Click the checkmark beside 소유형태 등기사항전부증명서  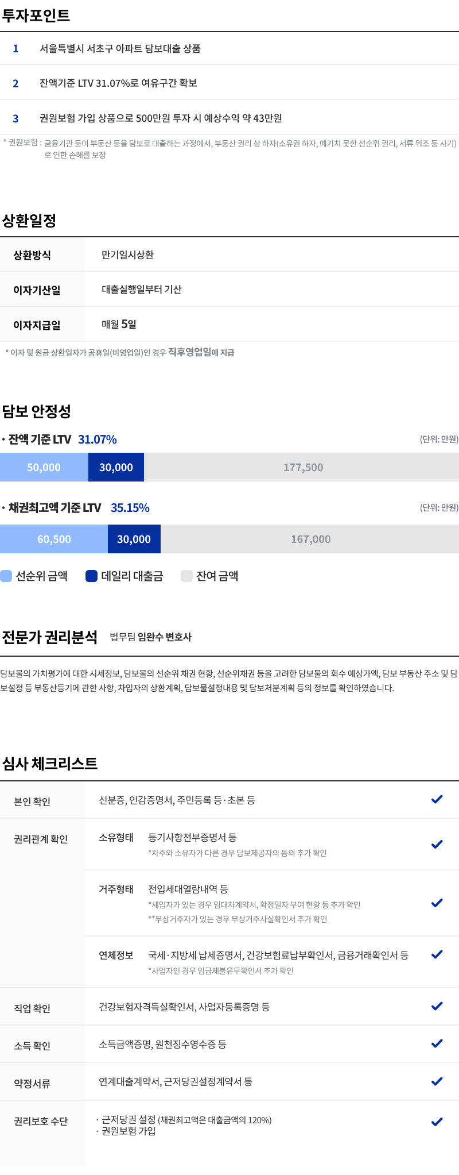(x=437, y=844)
